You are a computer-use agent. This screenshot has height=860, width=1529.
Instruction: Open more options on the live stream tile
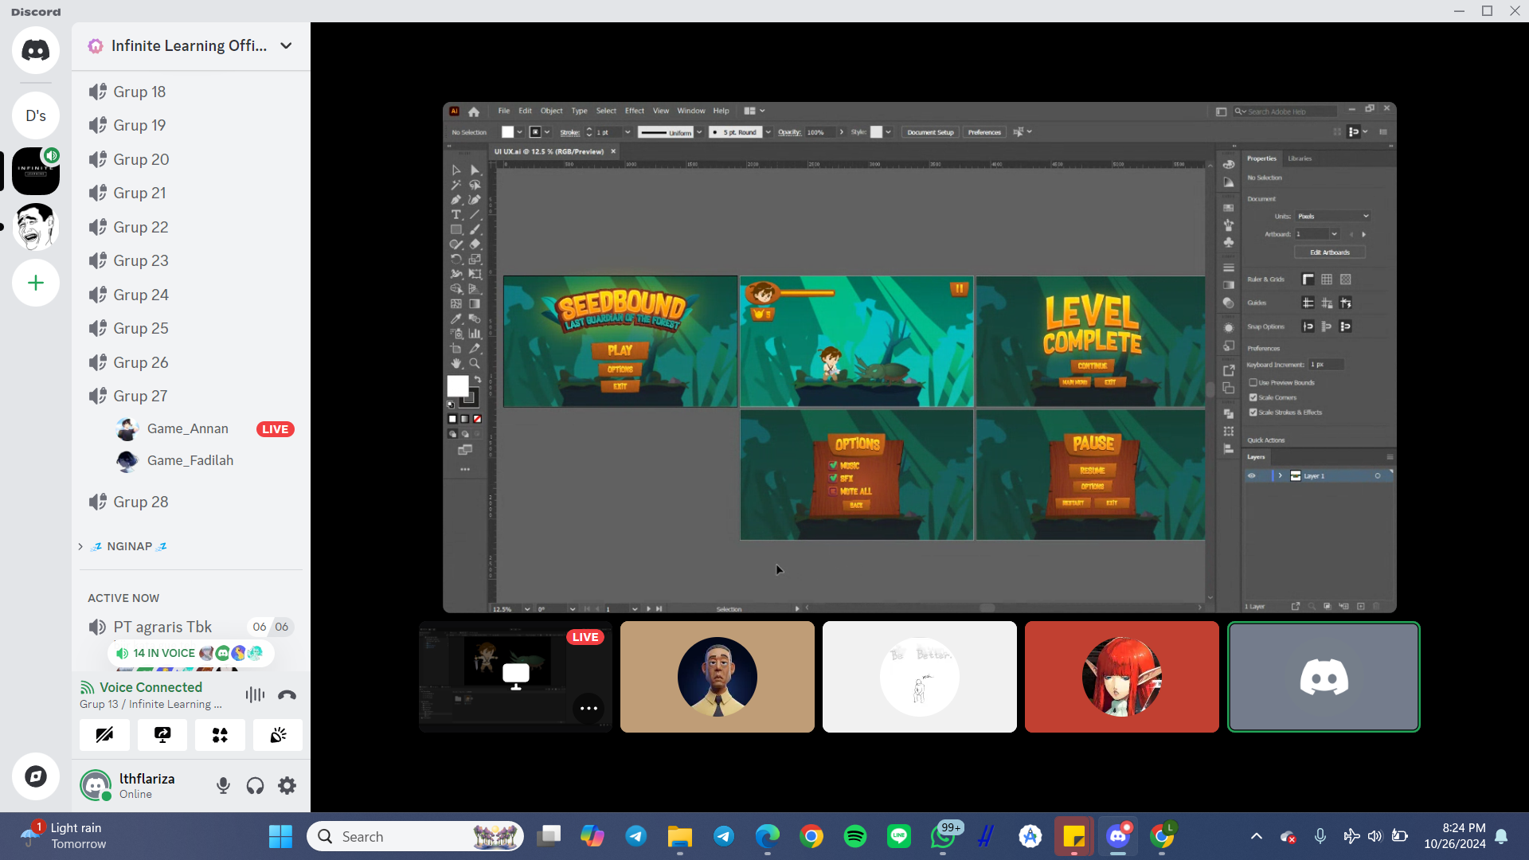tap(589, 708)
